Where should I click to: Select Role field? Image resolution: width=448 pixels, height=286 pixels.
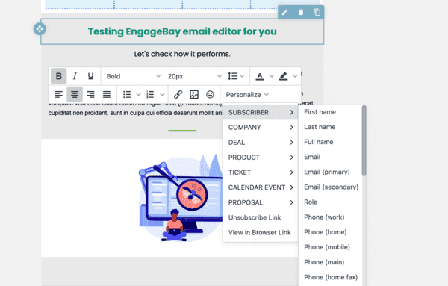(x=330, y=202)
